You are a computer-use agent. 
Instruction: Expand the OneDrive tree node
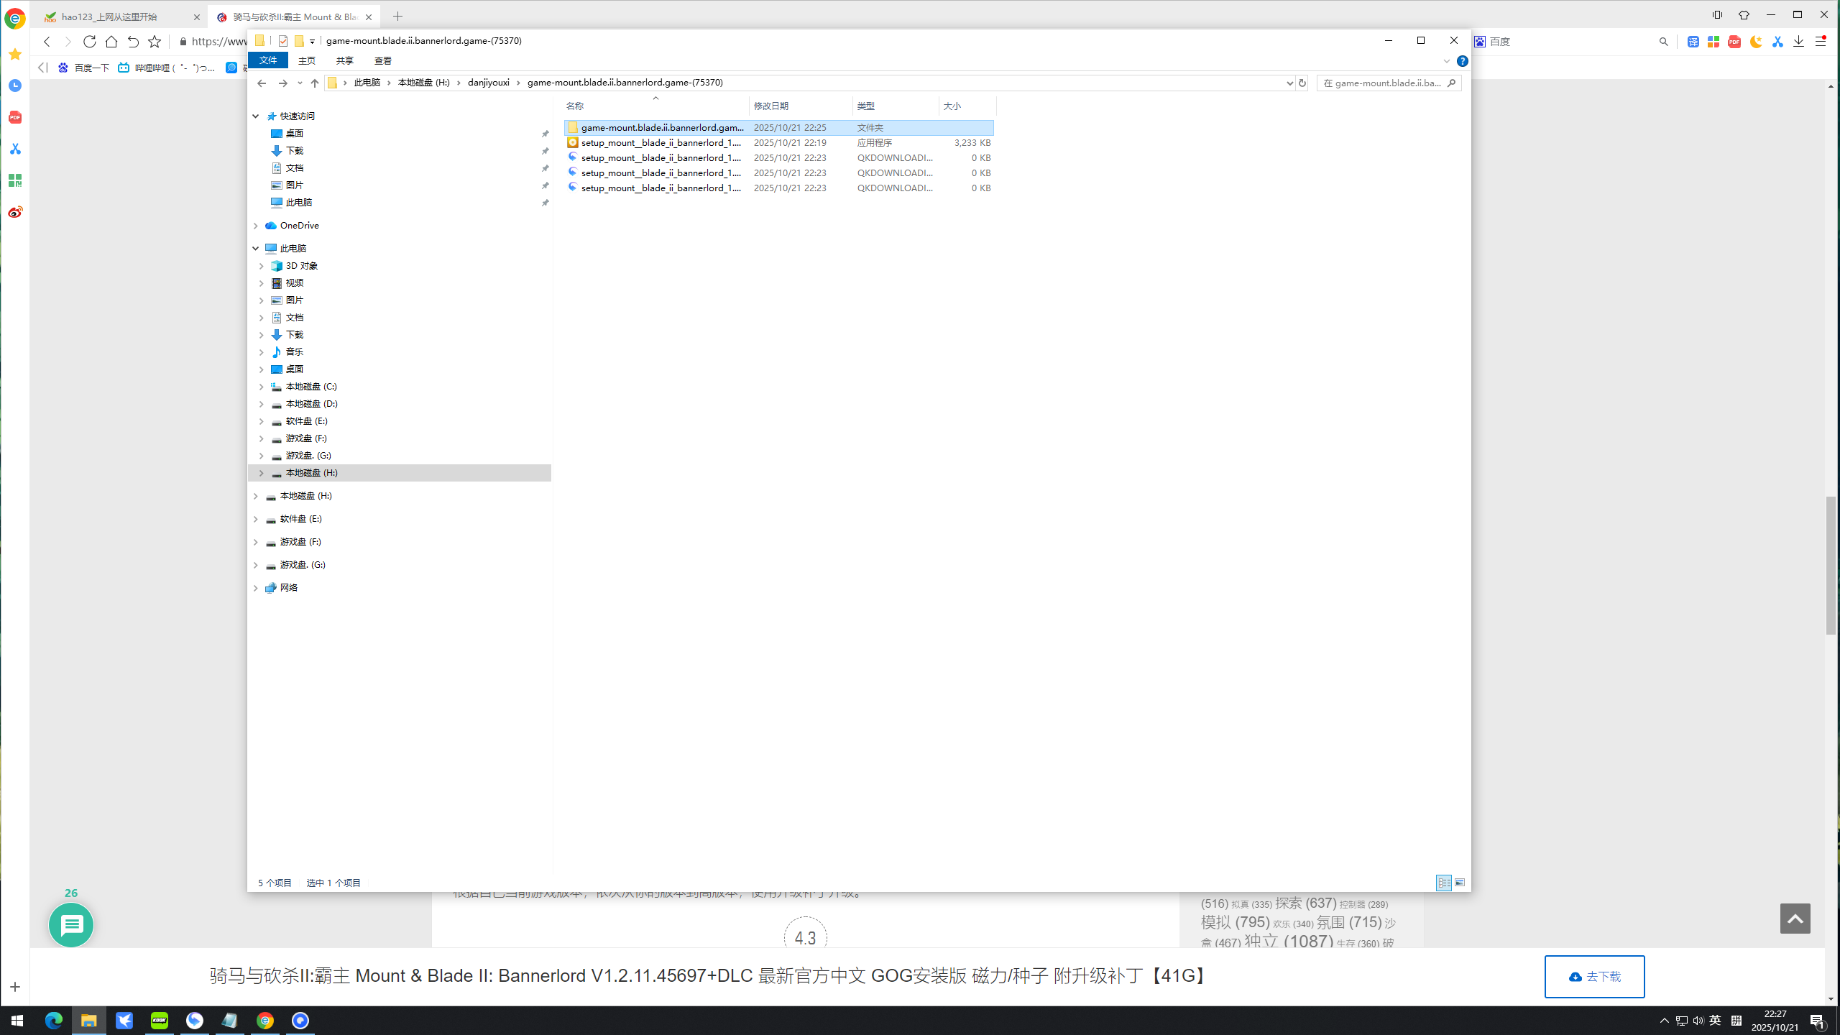(x=255, y=226)
